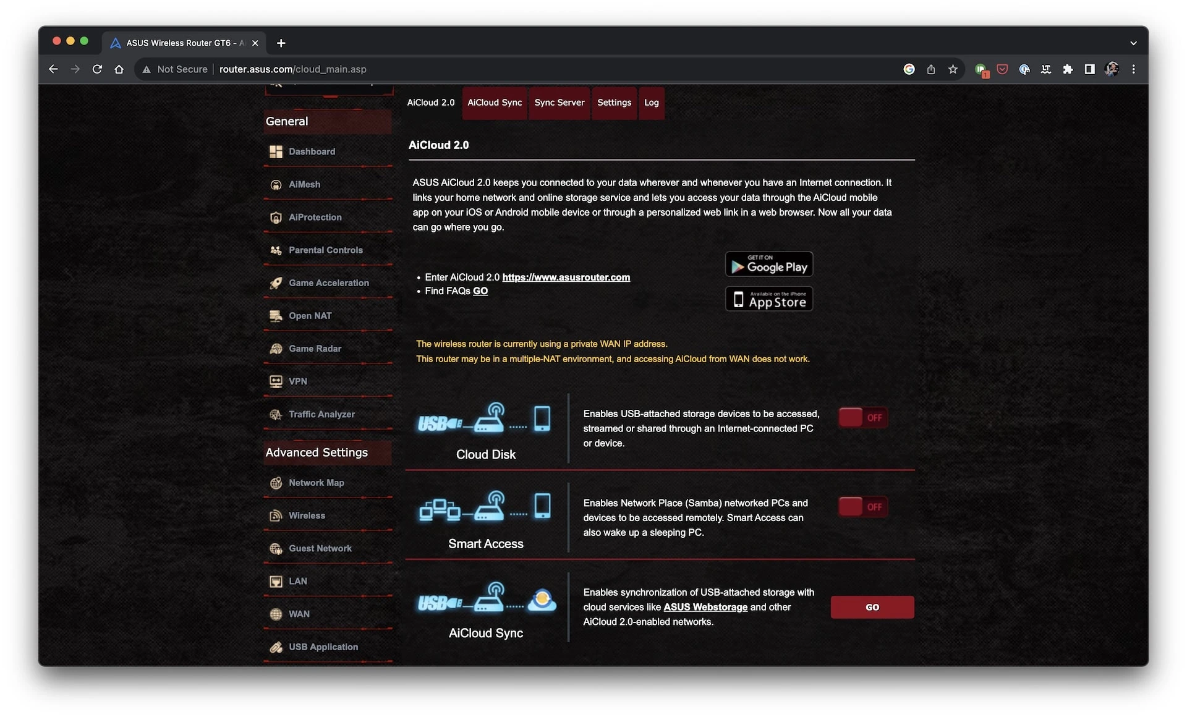
Task: Go back to previous page
Action: (x=53, y=69)
